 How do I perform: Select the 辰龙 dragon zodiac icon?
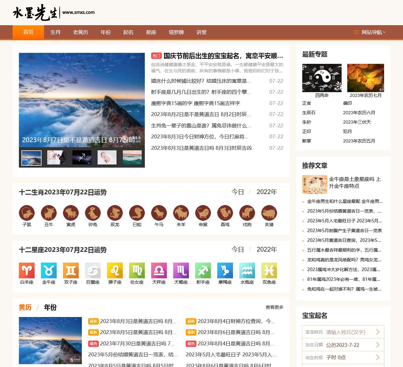click(x=115, y=213)
